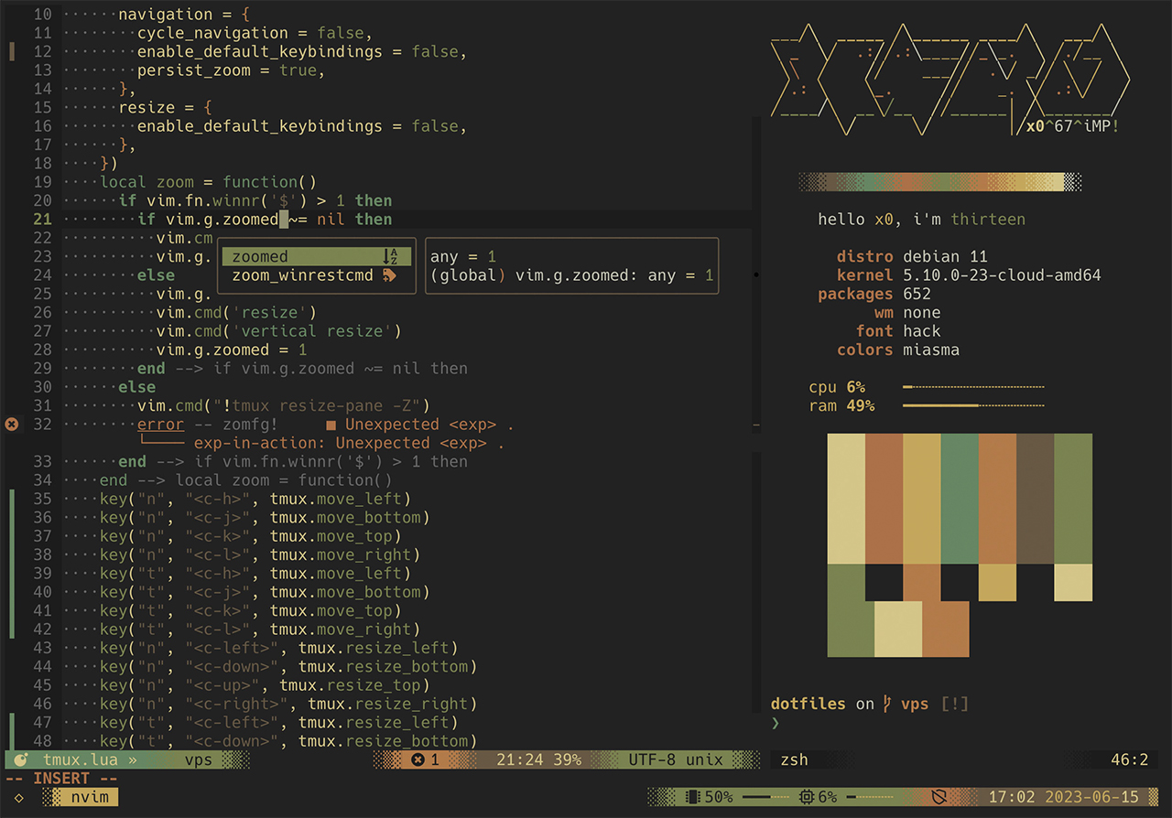Click the 46:2 position in the zsh pane bar
This screenshot has height=818, width=1172.
click(1129, 759)
